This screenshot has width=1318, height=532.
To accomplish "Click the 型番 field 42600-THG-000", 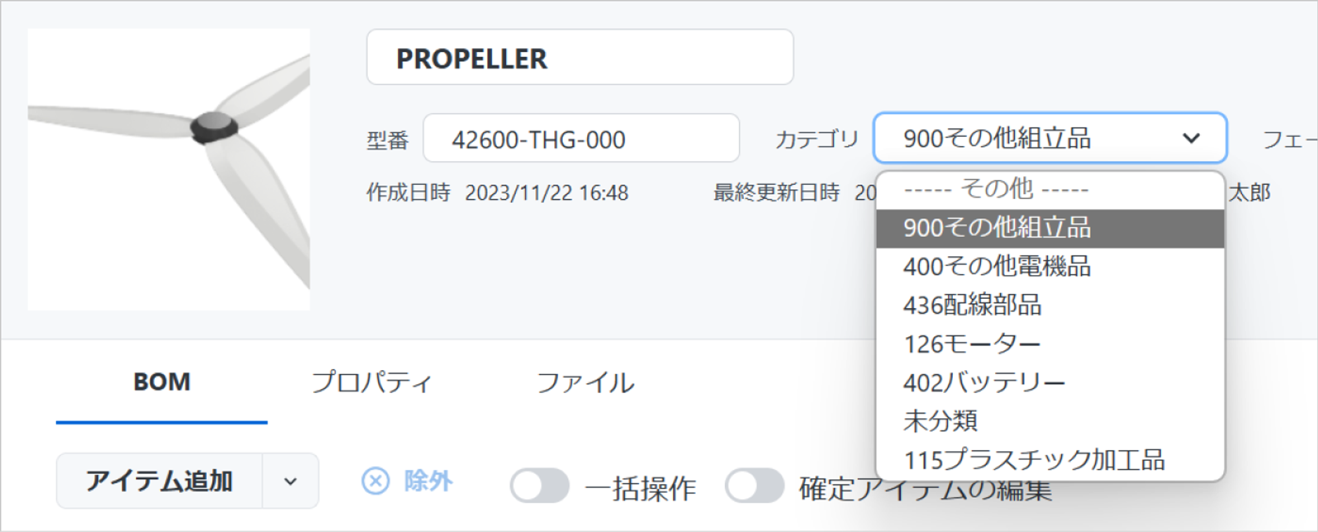I will click(581, 138).
